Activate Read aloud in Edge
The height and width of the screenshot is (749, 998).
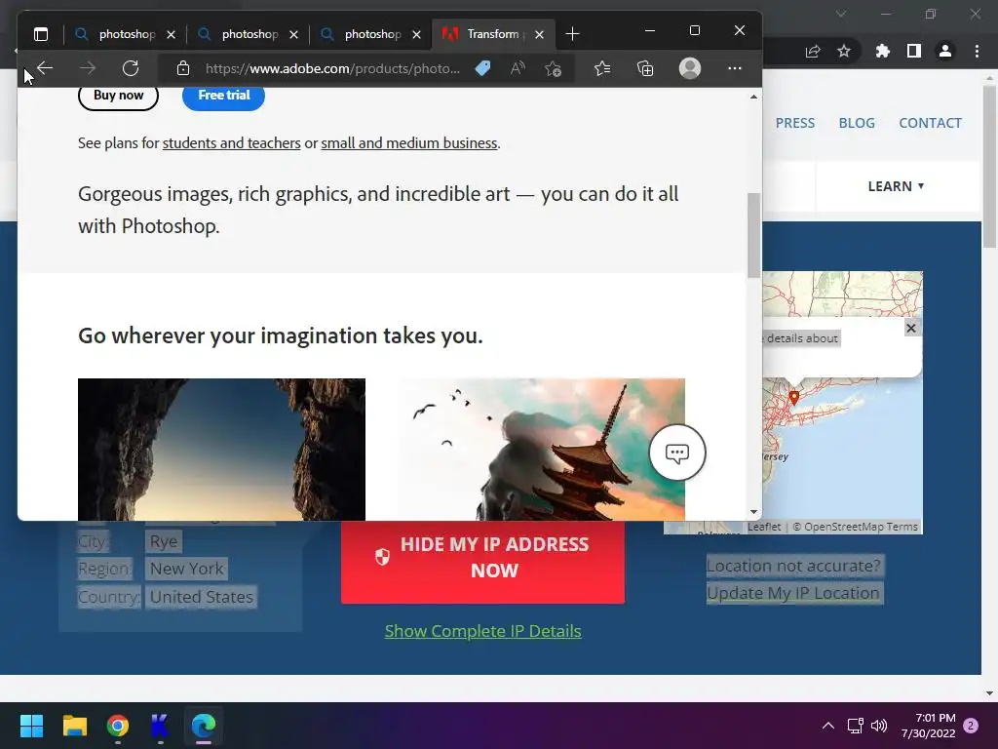[518, 68]
